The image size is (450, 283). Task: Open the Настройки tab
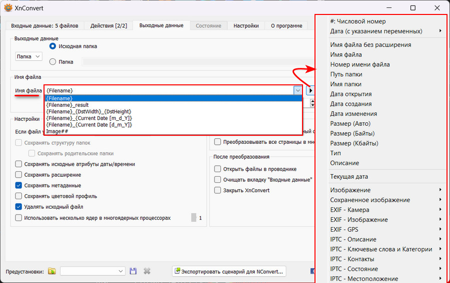[246, 26]
